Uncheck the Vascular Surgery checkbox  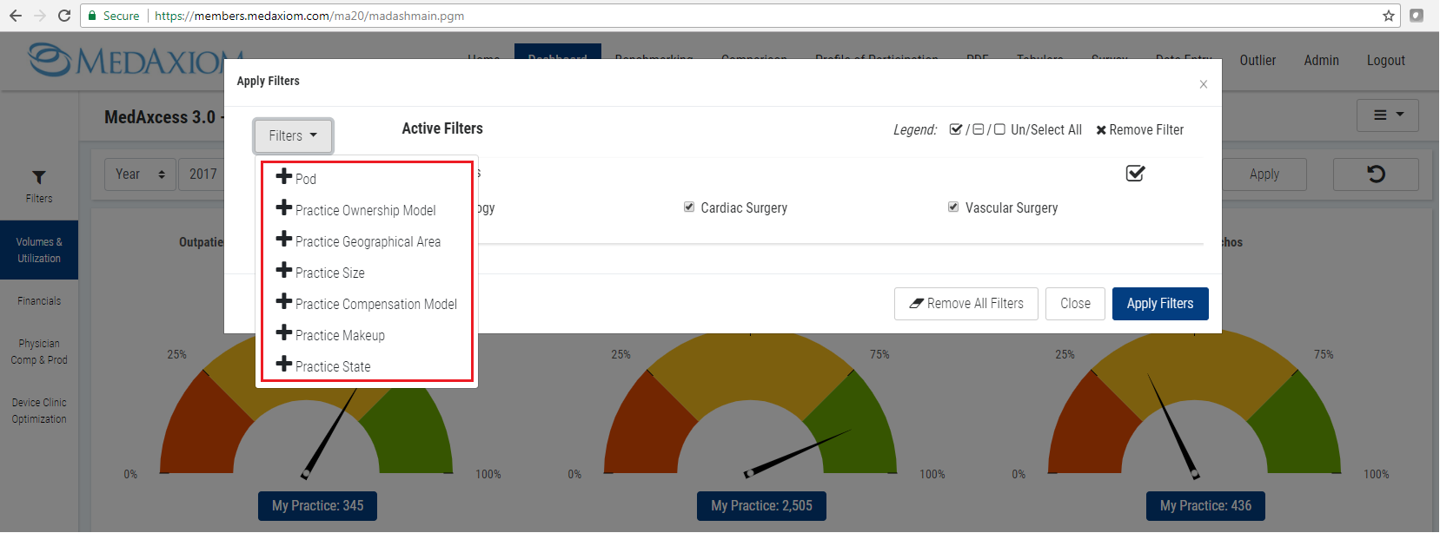953,207
